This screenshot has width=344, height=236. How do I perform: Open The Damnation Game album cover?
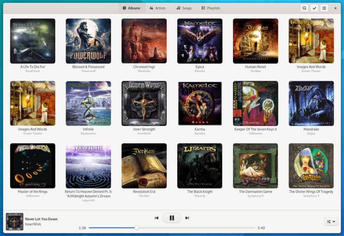[x=256, y=166]
